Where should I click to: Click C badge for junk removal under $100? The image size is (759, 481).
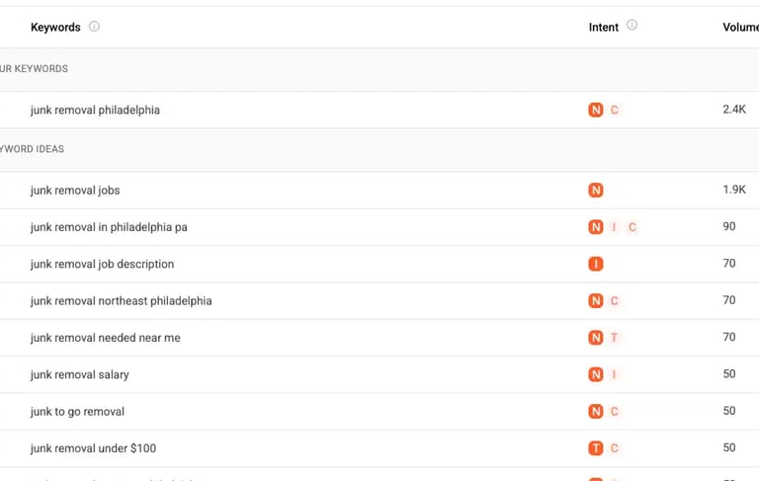pyautogui.click(x=615, y=448)
